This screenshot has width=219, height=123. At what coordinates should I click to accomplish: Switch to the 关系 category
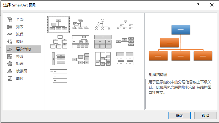(23, 56)
